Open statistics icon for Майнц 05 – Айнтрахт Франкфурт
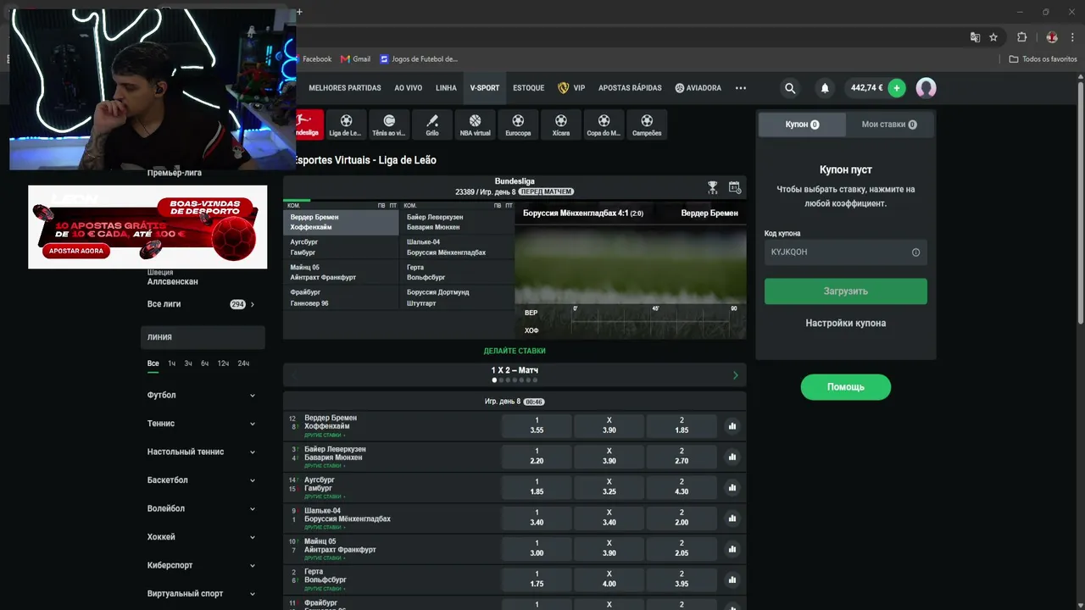The image size is (1085, 610). (732, 549)
